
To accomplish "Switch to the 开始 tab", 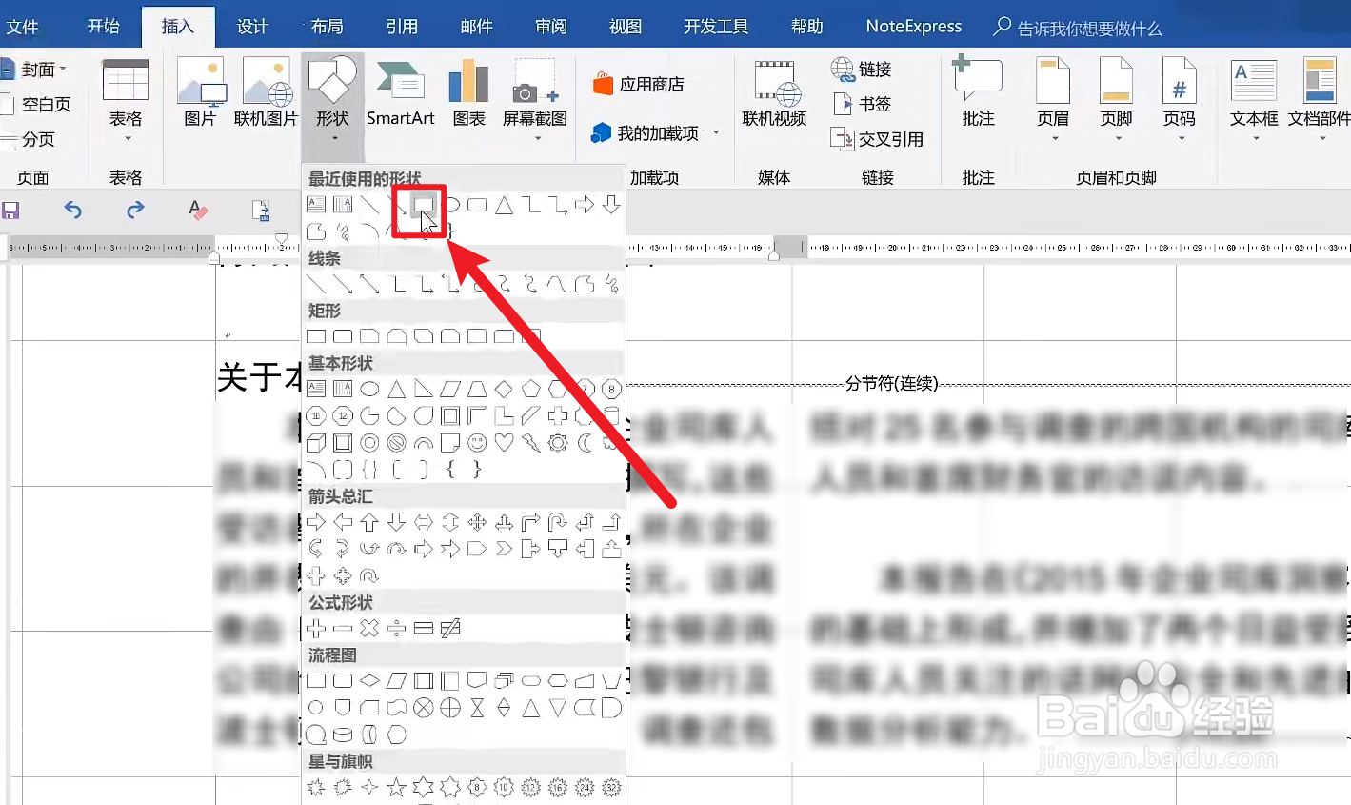I will 104,27.
